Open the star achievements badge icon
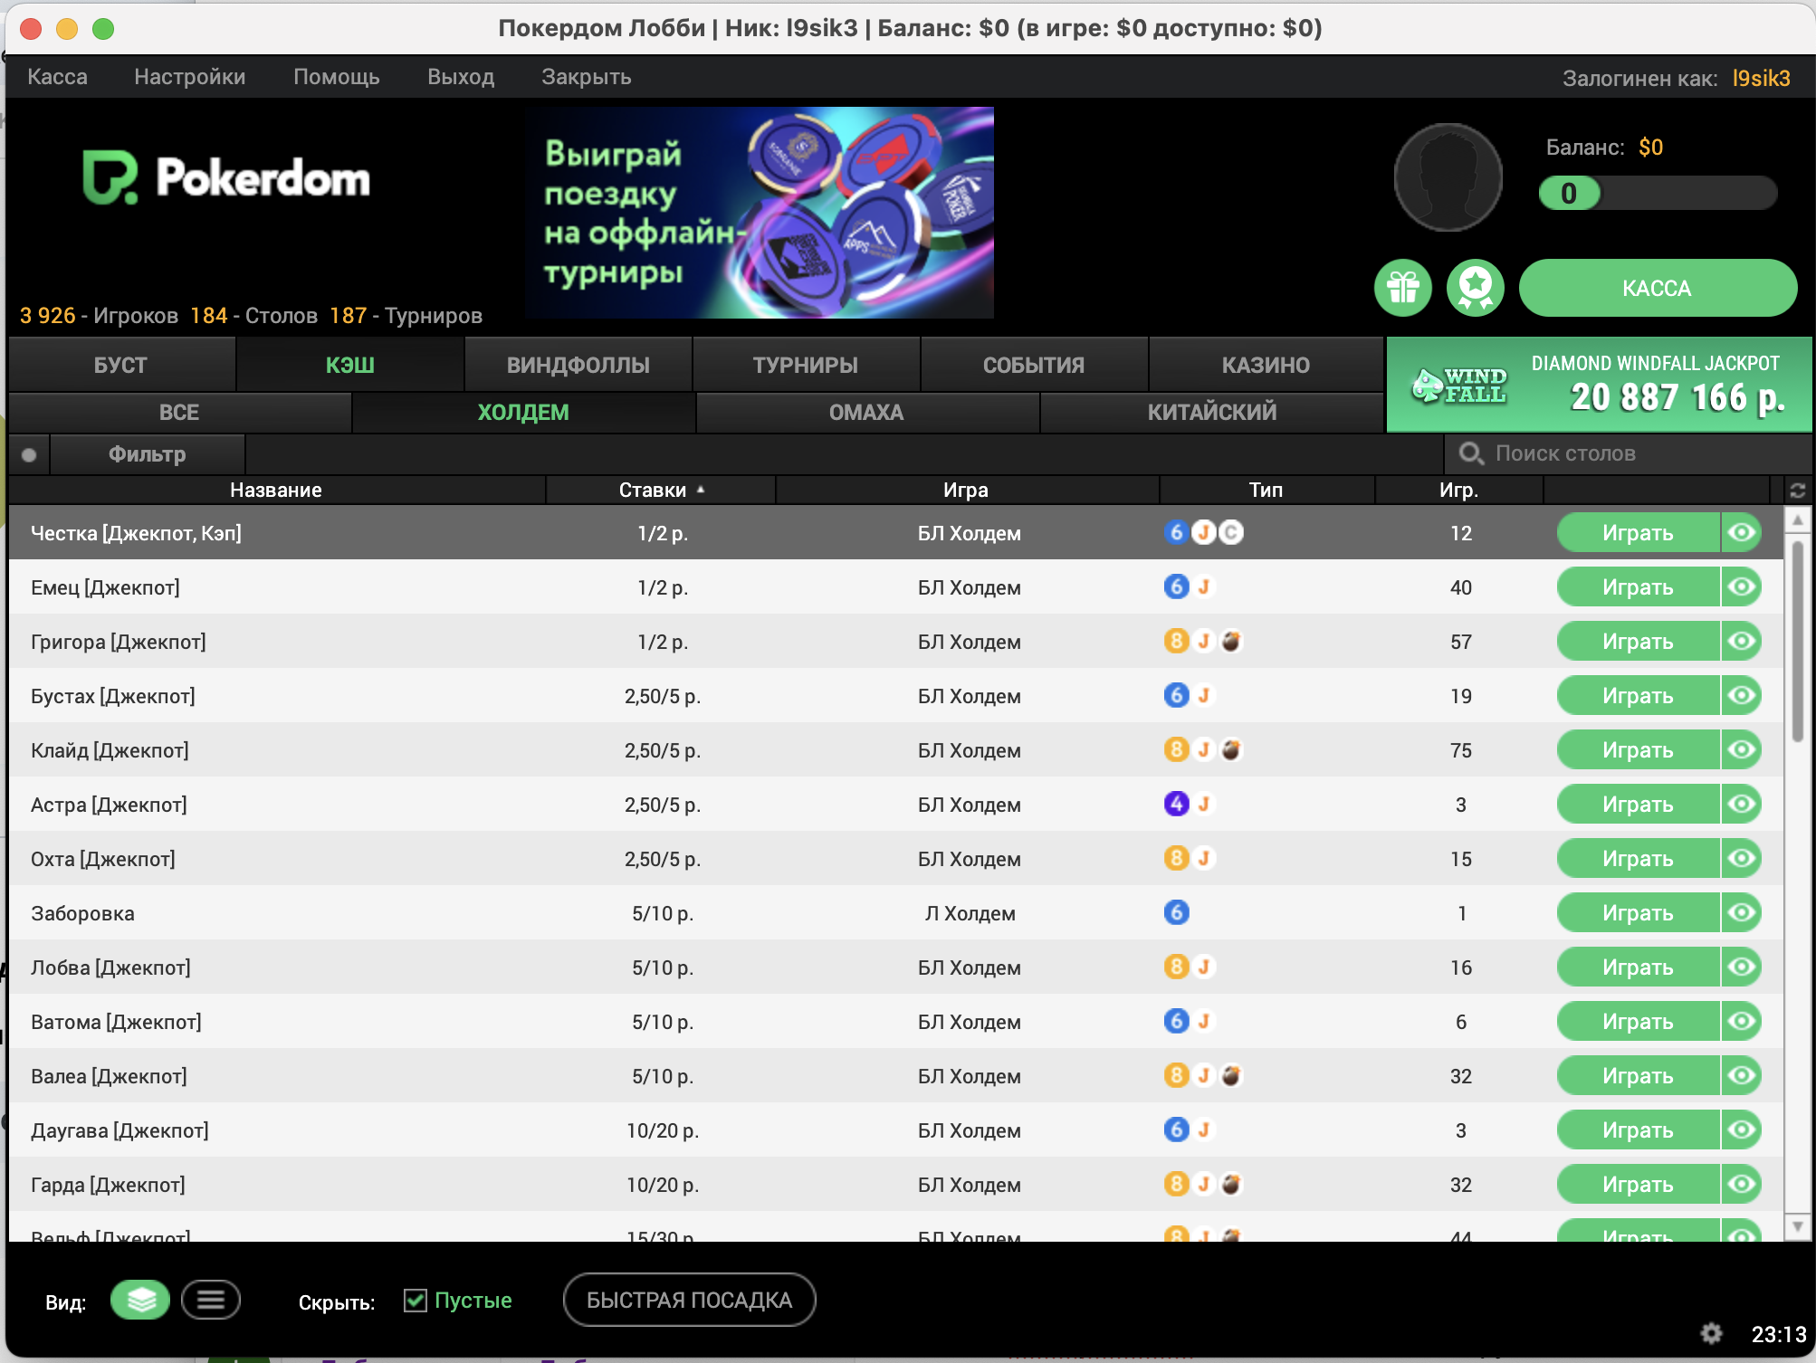Viewport: 1816px width, 1363px height. click(1475, 288)
